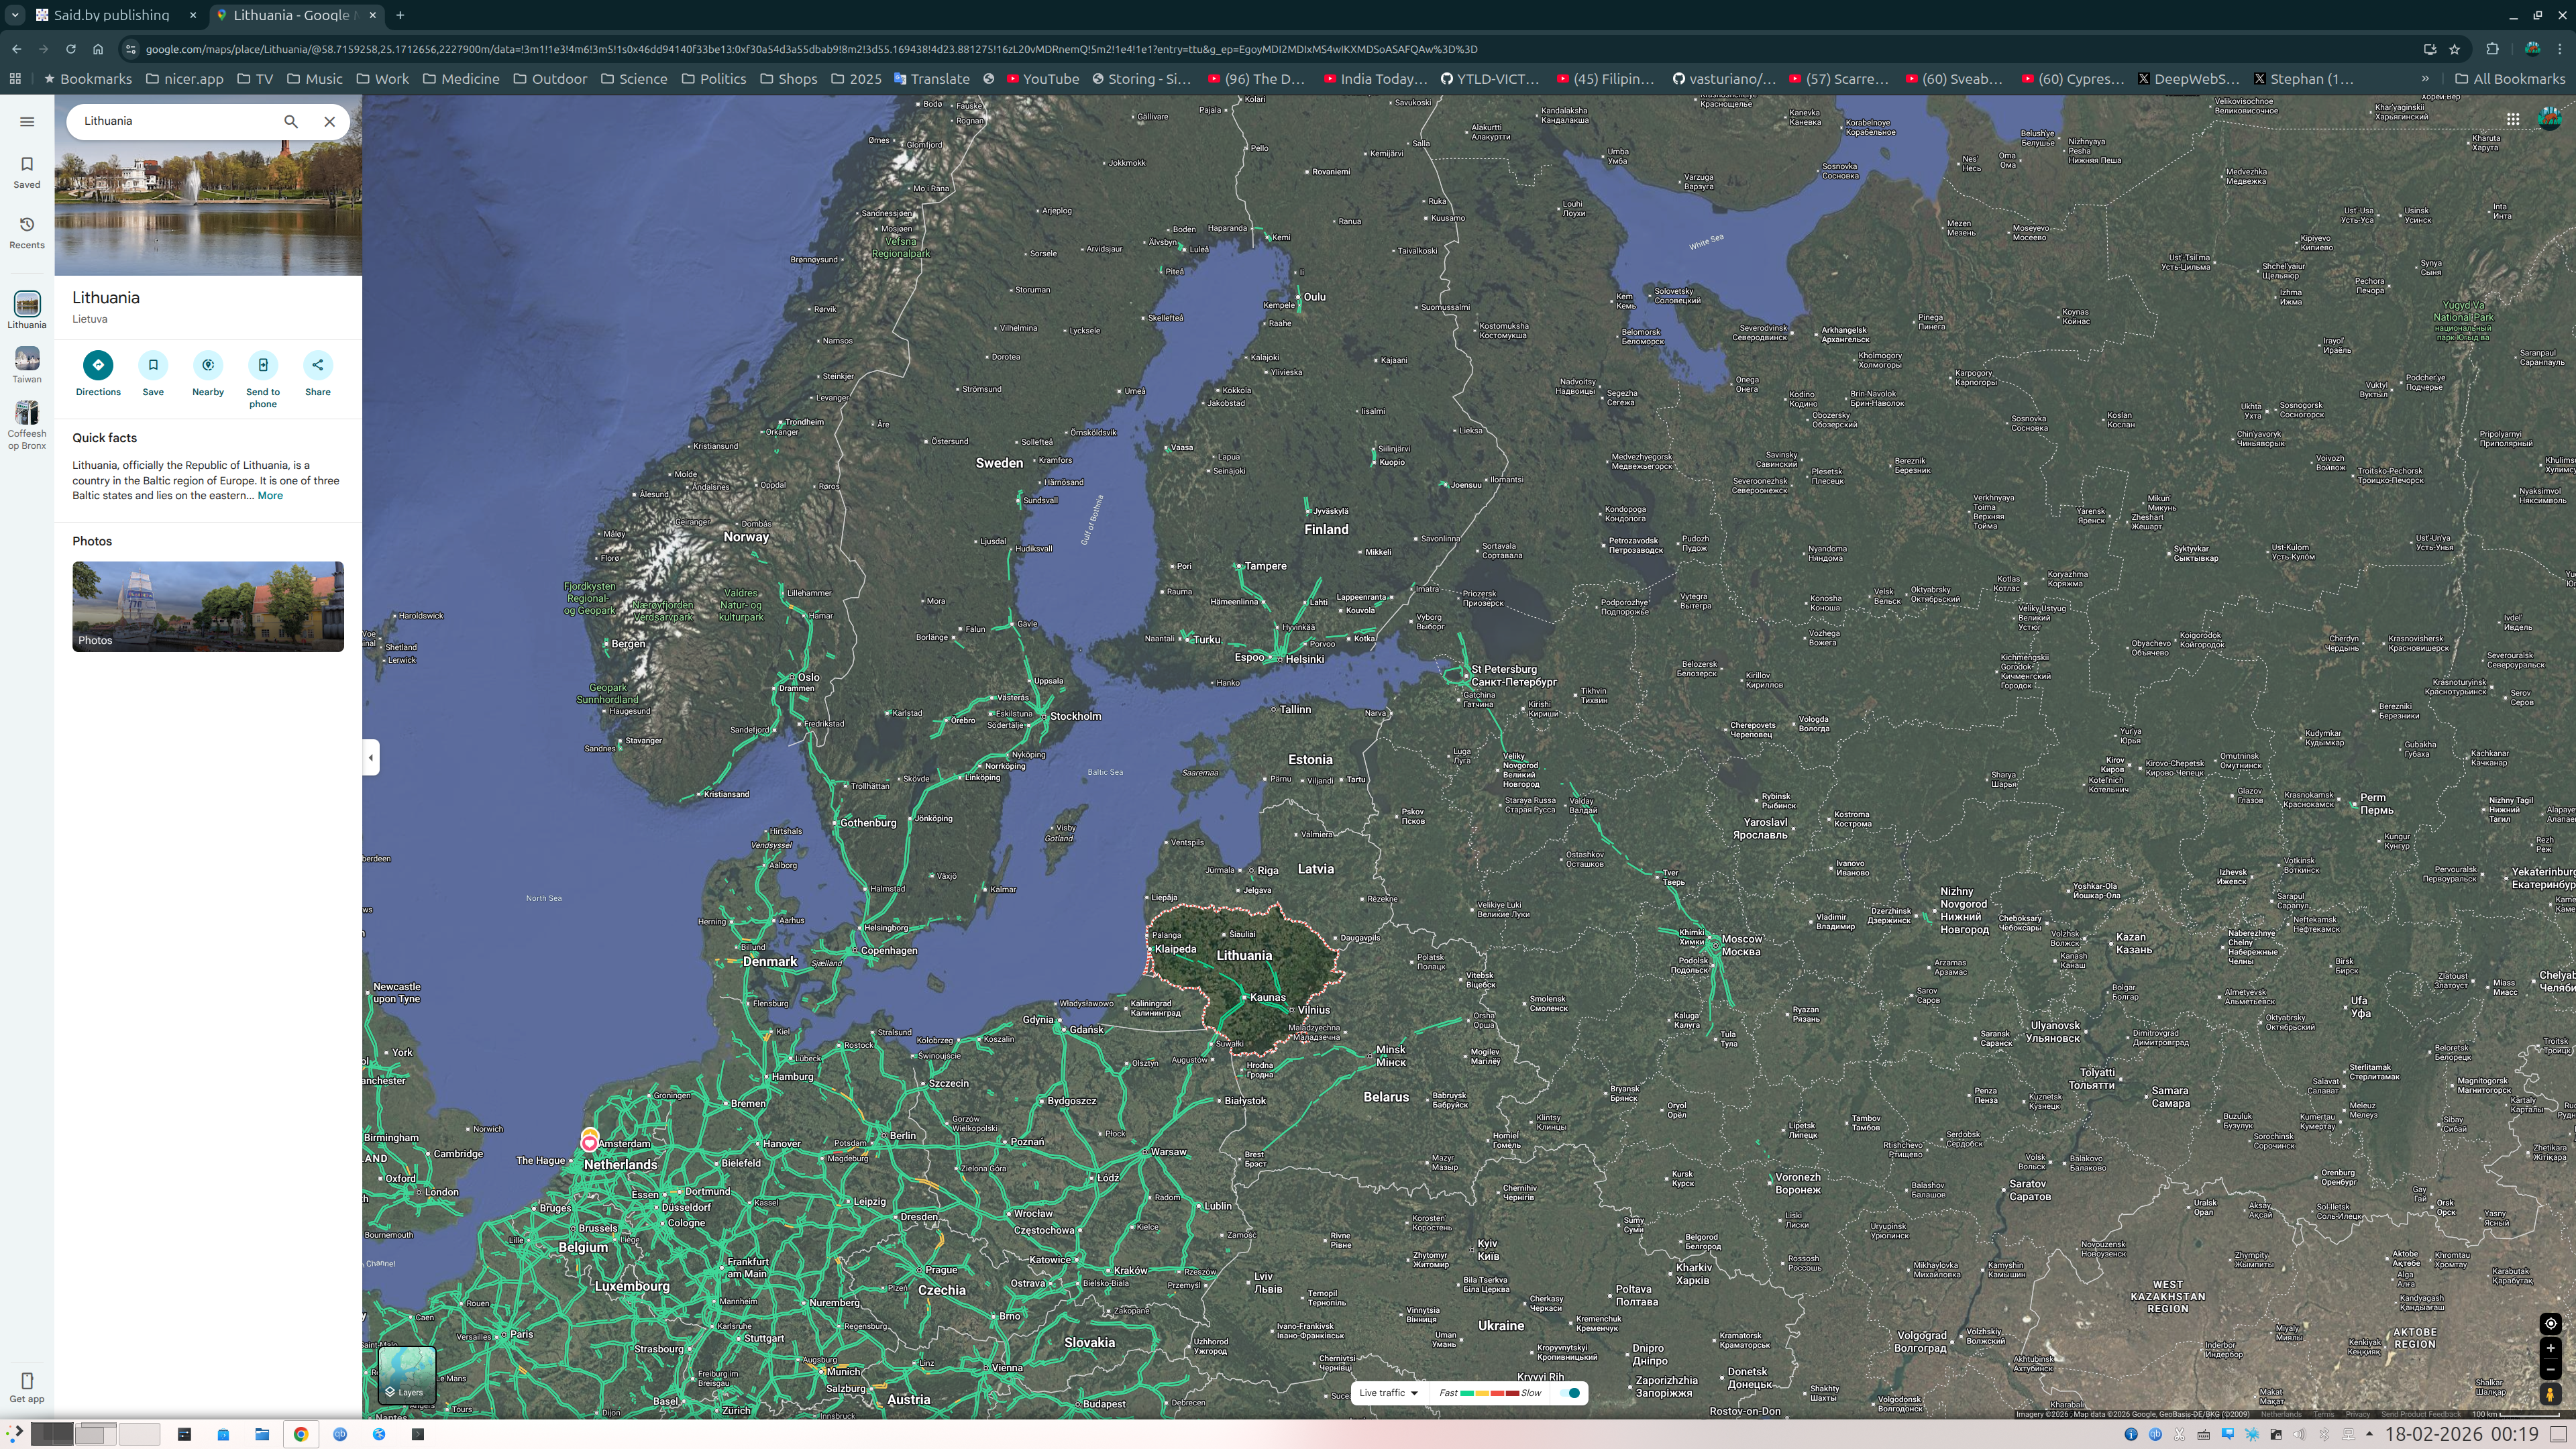2576x1449 pixels.
Task: Clear the Lithuania search with X button
Action: click(x=330, y=121)
